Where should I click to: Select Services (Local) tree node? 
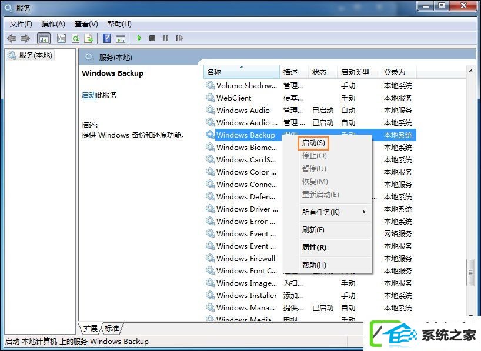[x=30, y=55]
